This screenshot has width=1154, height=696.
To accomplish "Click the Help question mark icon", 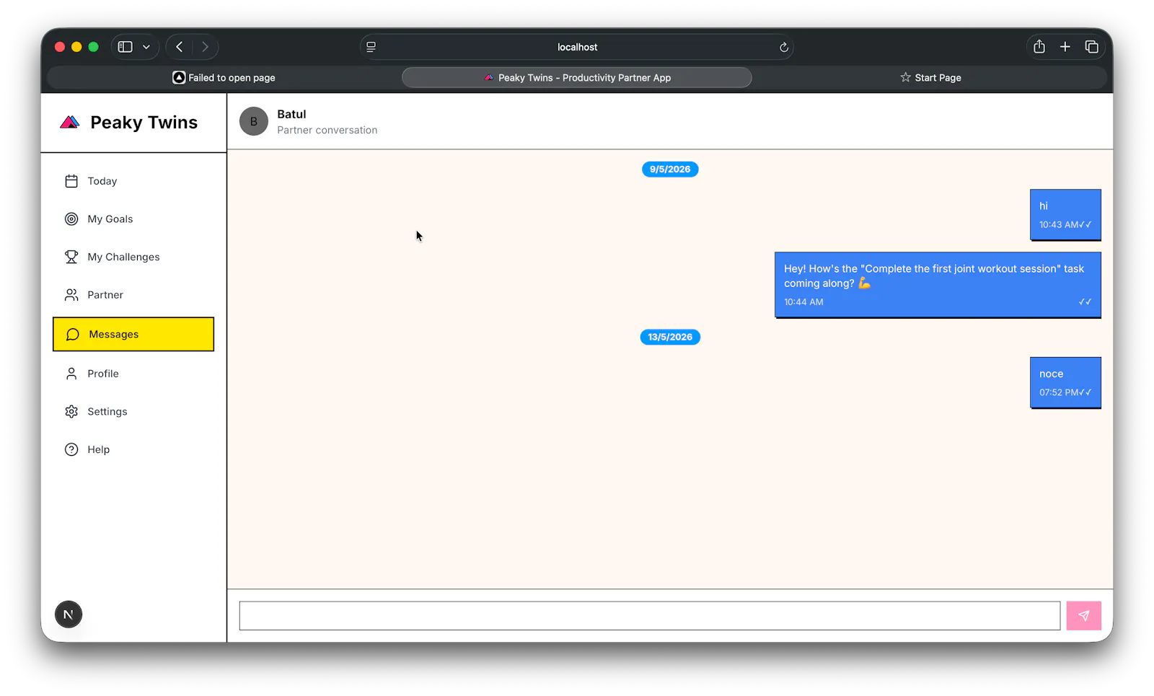I will 71,450.
